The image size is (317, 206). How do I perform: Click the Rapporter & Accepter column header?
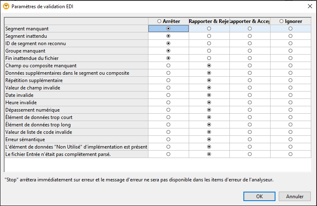[250, 21]
